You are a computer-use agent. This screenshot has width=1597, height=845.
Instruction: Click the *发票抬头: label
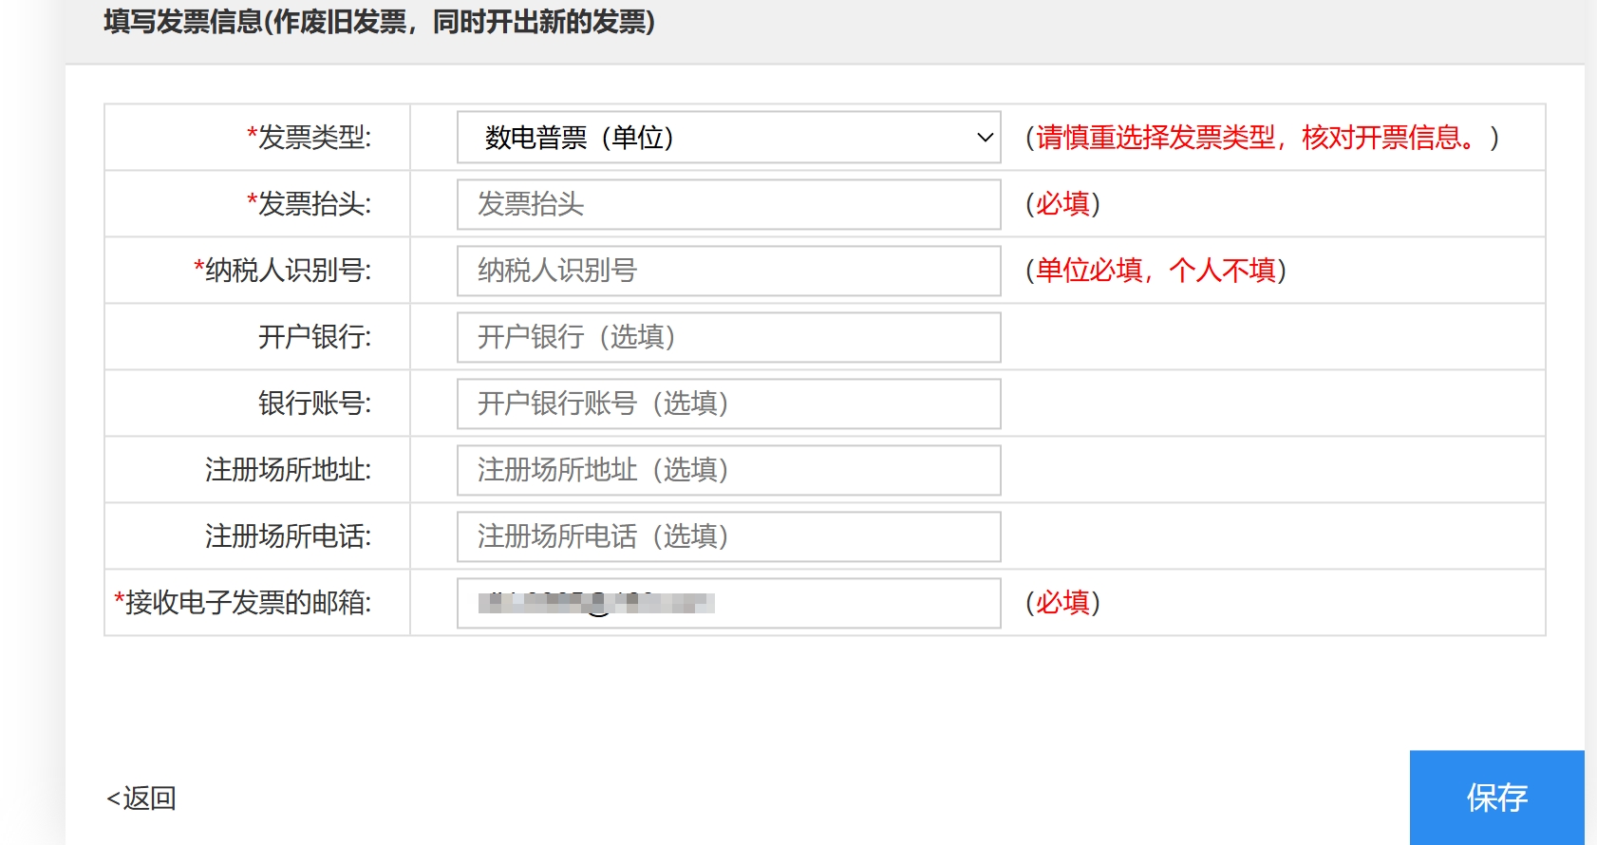[x=309, y=204]
